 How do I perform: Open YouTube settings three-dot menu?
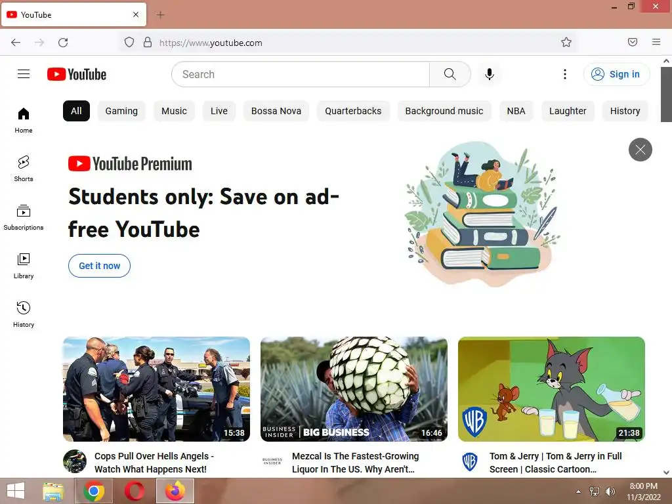(x=565, y=74)
